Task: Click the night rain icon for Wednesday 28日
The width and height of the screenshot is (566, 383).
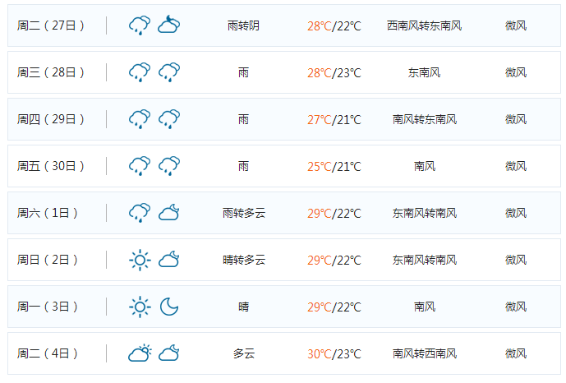Action: (169, 72)
